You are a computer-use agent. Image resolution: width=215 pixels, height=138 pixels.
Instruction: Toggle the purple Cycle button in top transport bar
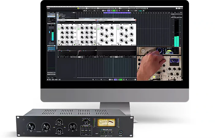(x=109, y=10)
